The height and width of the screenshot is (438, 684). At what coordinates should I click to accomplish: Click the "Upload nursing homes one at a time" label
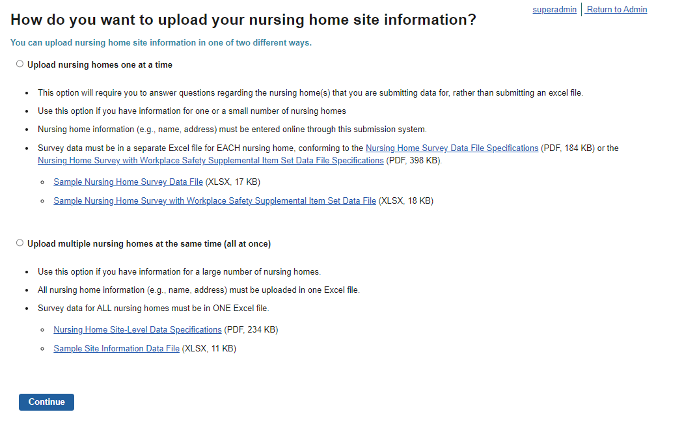click(100, 65)
